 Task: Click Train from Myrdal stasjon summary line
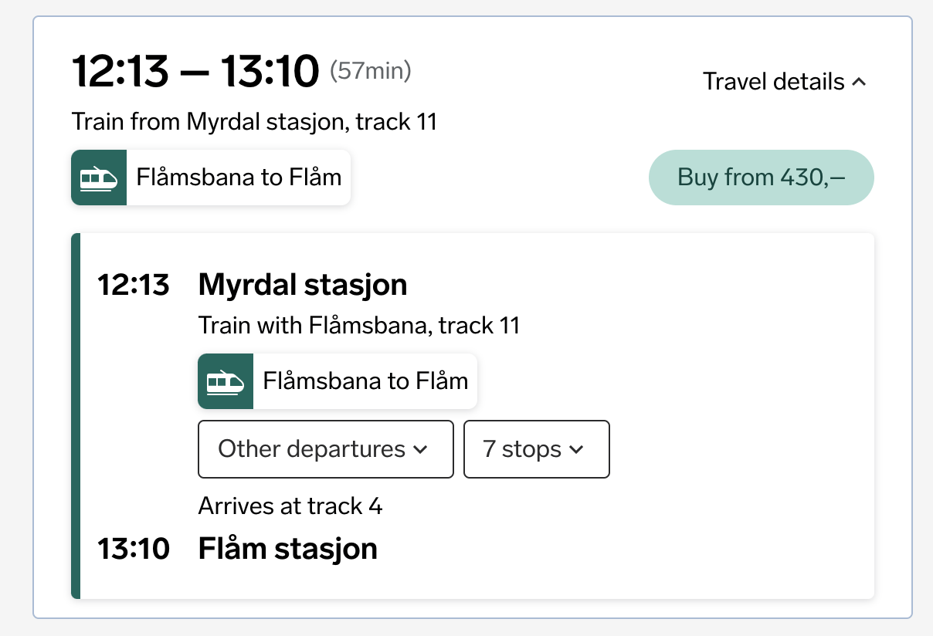[254, 122]
